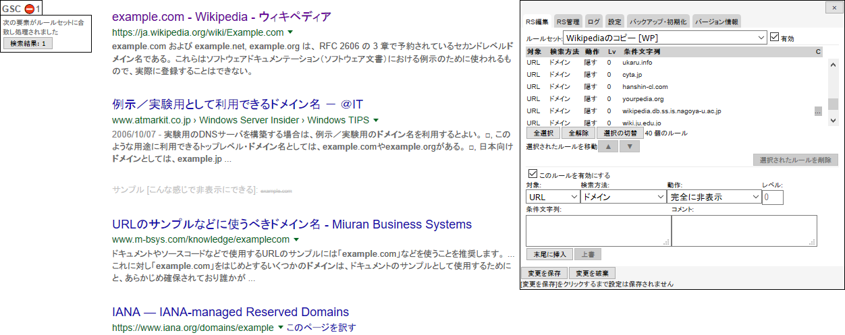Click the C column header

point(818,51)
